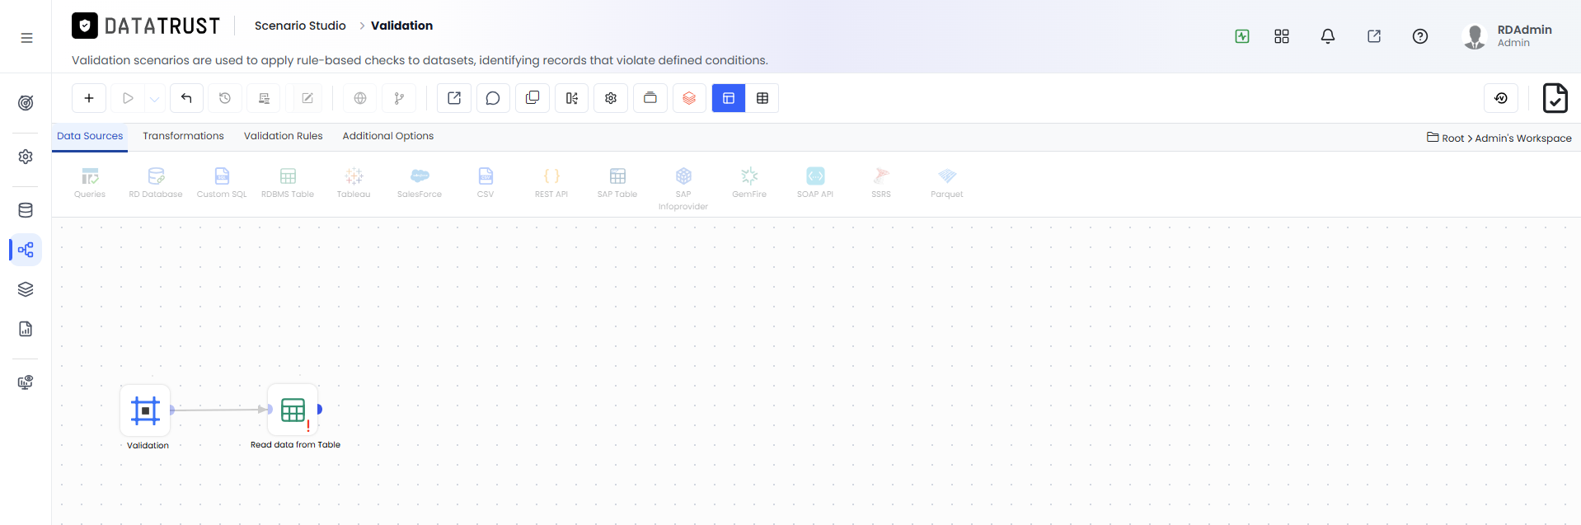This screenshot has width=1581, height=525.
Task: Click the DataTrust logo
Action: (x=146, y=26)
